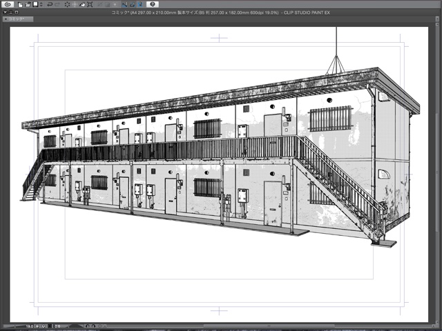
Task: Open the save options stepper arrows
Action: click(41, 4)
